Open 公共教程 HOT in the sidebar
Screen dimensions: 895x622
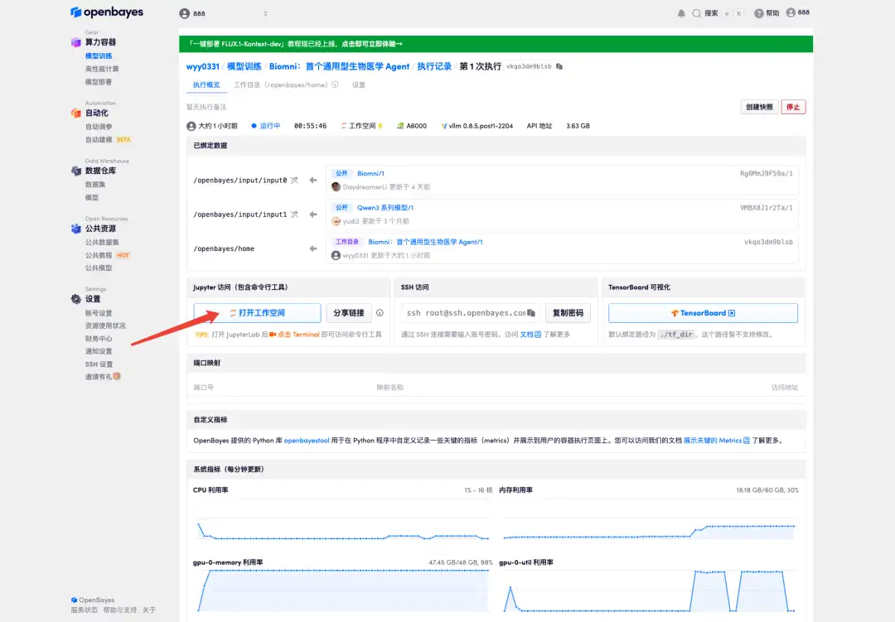[107, 255]
